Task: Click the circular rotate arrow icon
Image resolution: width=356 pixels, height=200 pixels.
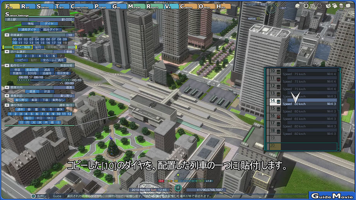Action: (x=306, y=6)
